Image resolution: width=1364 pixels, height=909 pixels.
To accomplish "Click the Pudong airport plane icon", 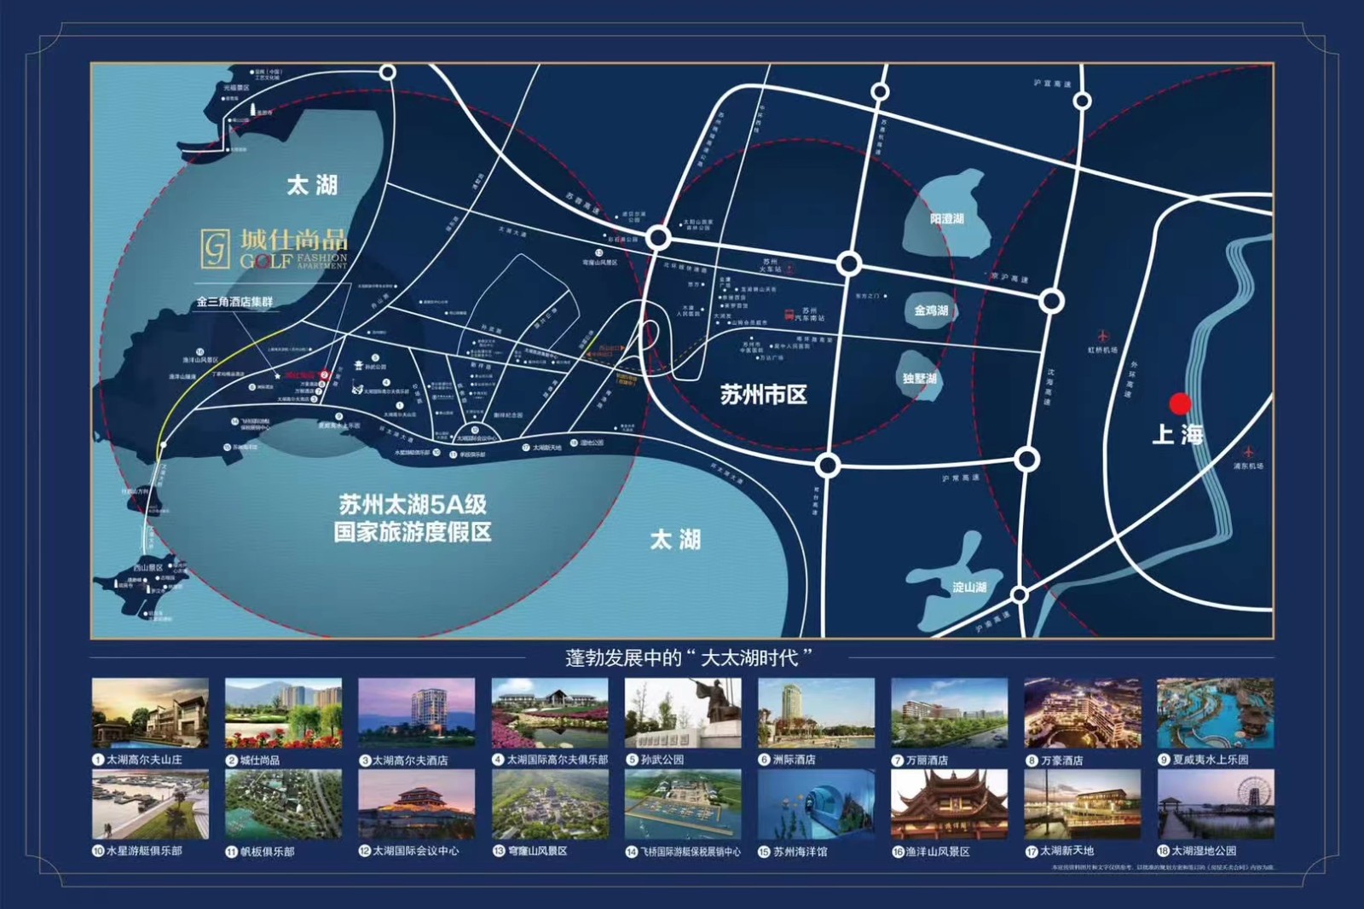I will (x=1249, y=452).
